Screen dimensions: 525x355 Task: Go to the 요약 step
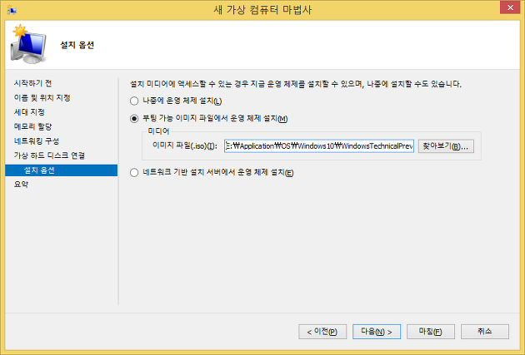point(21,185)
